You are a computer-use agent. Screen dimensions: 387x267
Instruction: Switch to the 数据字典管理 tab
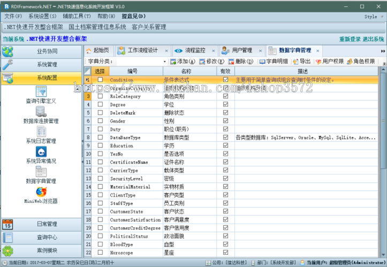point(295,51)
